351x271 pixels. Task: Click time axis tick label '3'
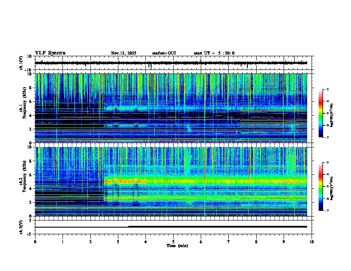118,242
